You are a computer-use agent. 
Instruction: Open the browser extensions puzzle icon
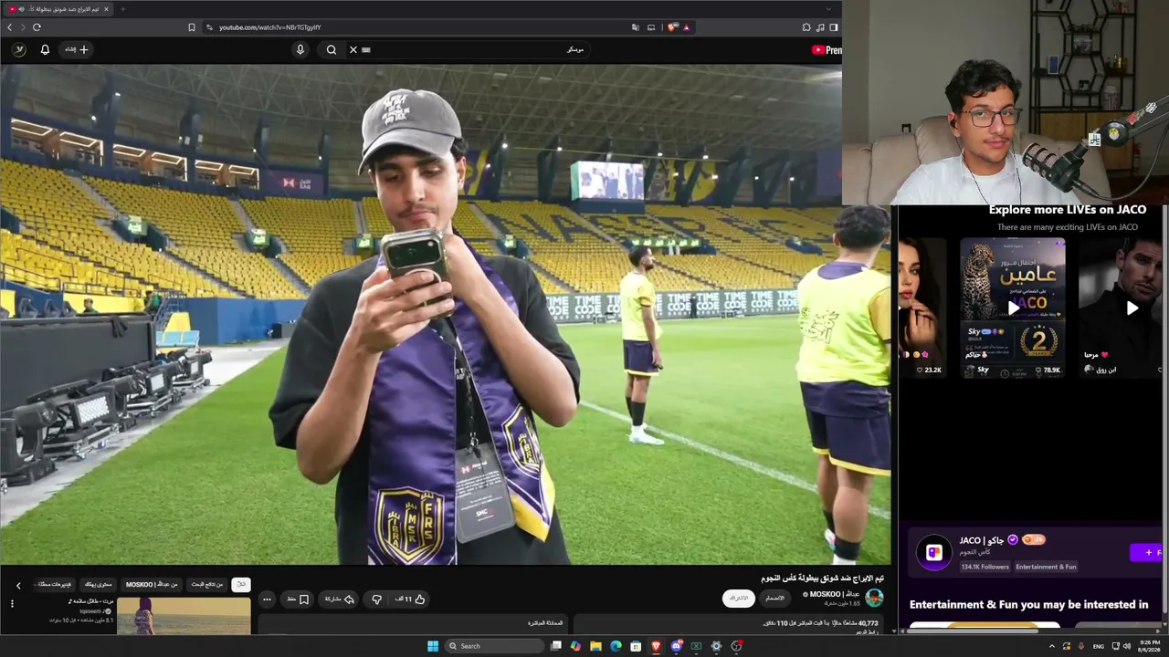coord(806,27)
